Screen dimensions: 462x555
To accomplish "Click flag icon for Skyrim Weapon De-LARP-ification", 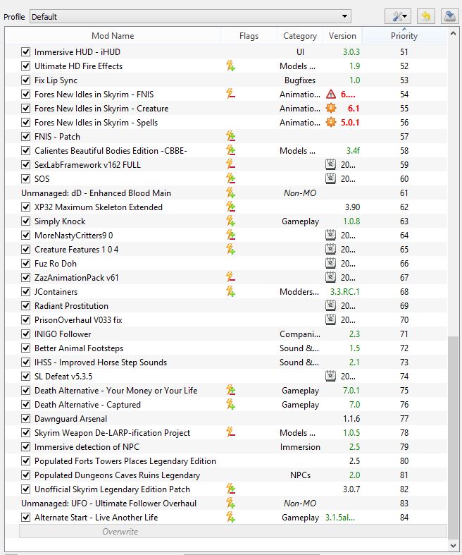I will coord(230,433).
